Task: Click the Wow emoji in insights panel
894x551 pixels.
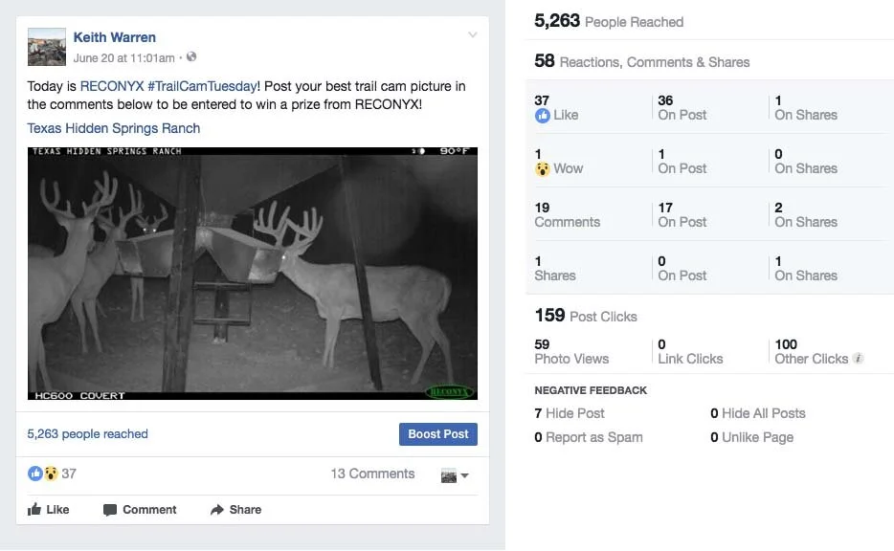Action: (x=542, y=169)
